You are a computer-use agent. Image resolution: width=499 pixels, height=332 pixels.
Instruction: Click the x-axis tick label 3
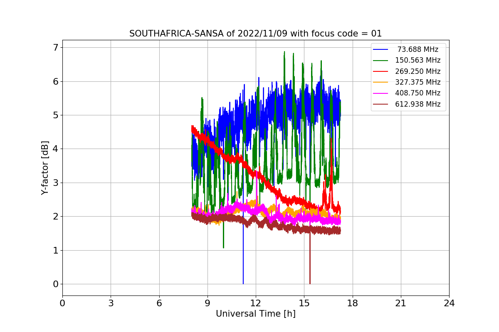point(111,303)
